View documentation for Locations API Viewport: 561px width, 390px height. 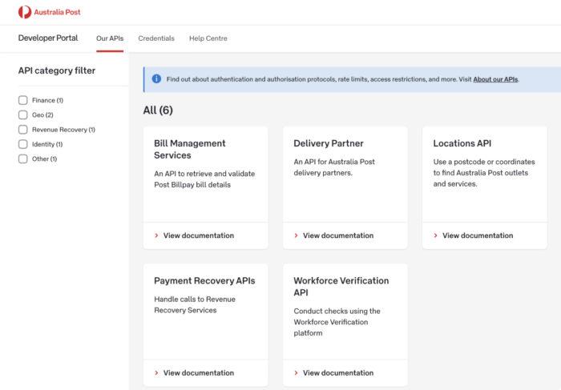pos(477,235)
